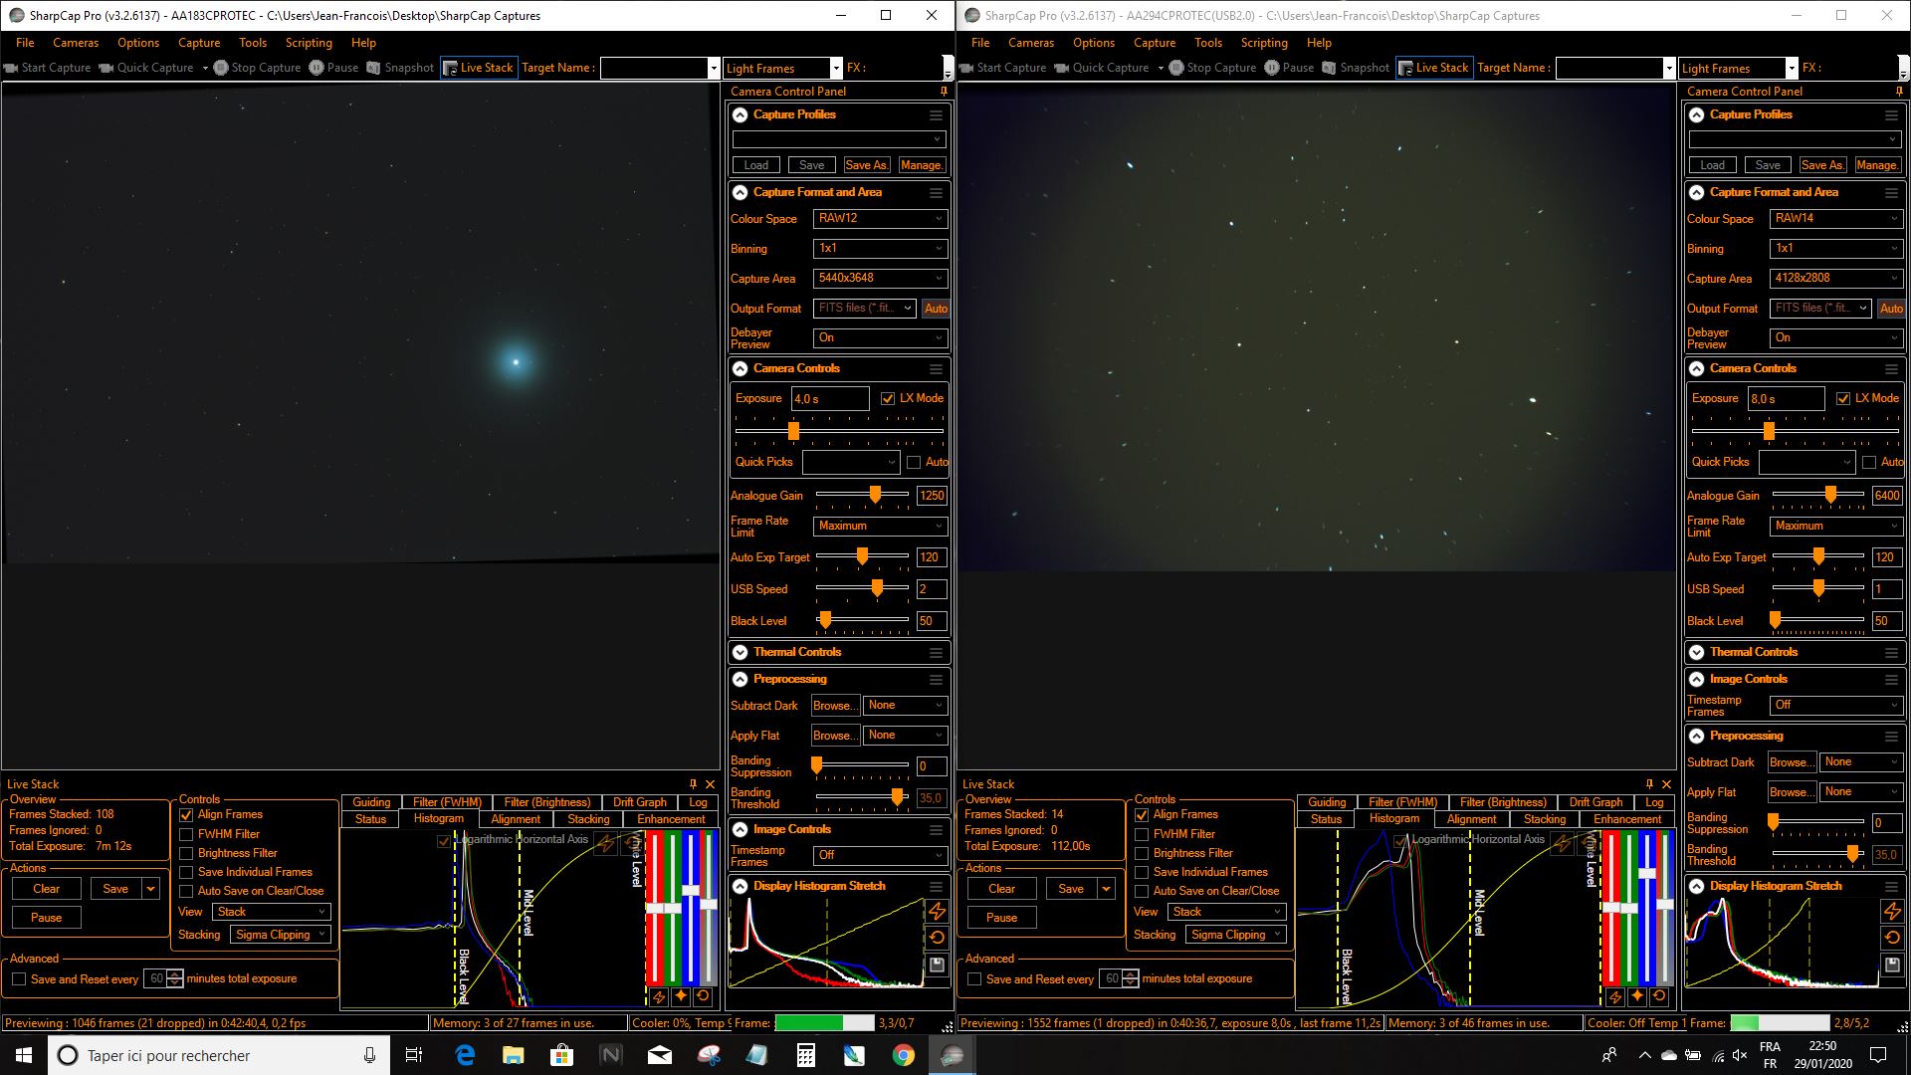Open Stacking Sigma Clipping dropdown in right window

pyautogui.click(x=1235, y=935)
